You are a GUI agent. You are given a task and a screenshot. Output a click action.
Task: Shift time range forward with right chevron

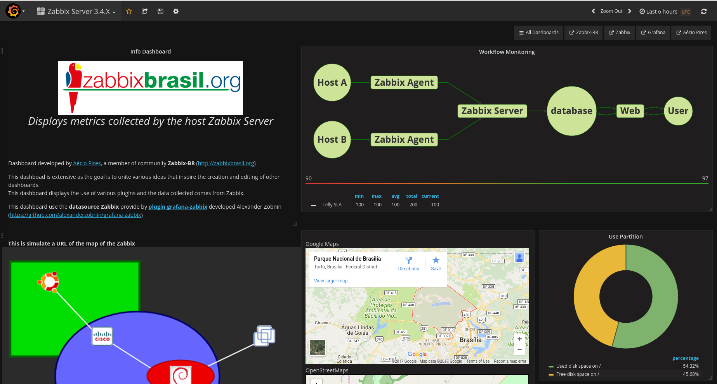pos(630,11)
